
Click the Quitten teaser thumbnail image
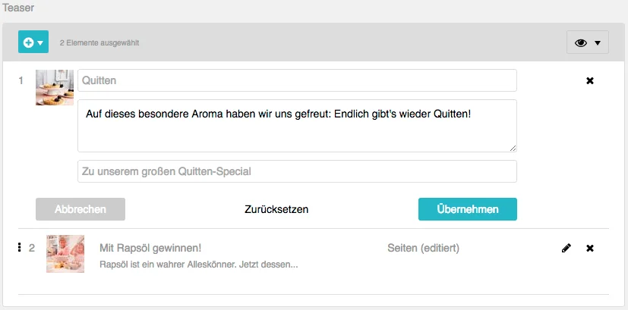coord(55,87)
